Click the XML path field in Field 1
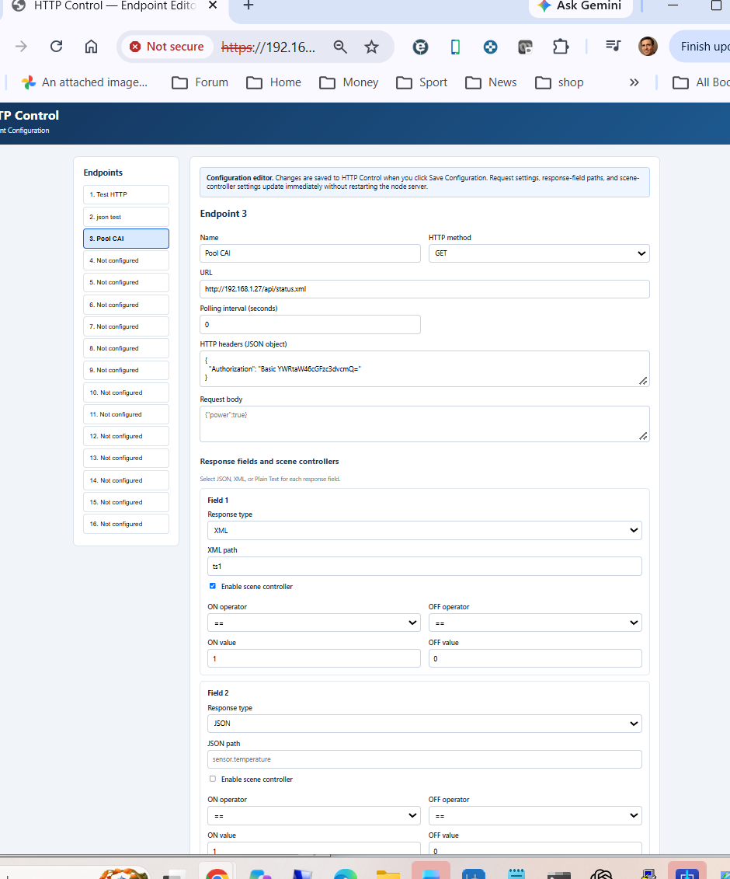Screen dimensions: 730x879 [x=424, y=567]
